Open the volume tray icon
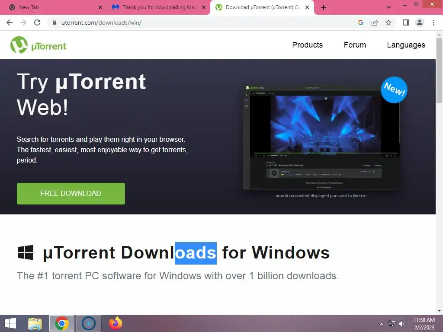Image resolution: width=443 pixels, height=332 pixels. [402, 324]
